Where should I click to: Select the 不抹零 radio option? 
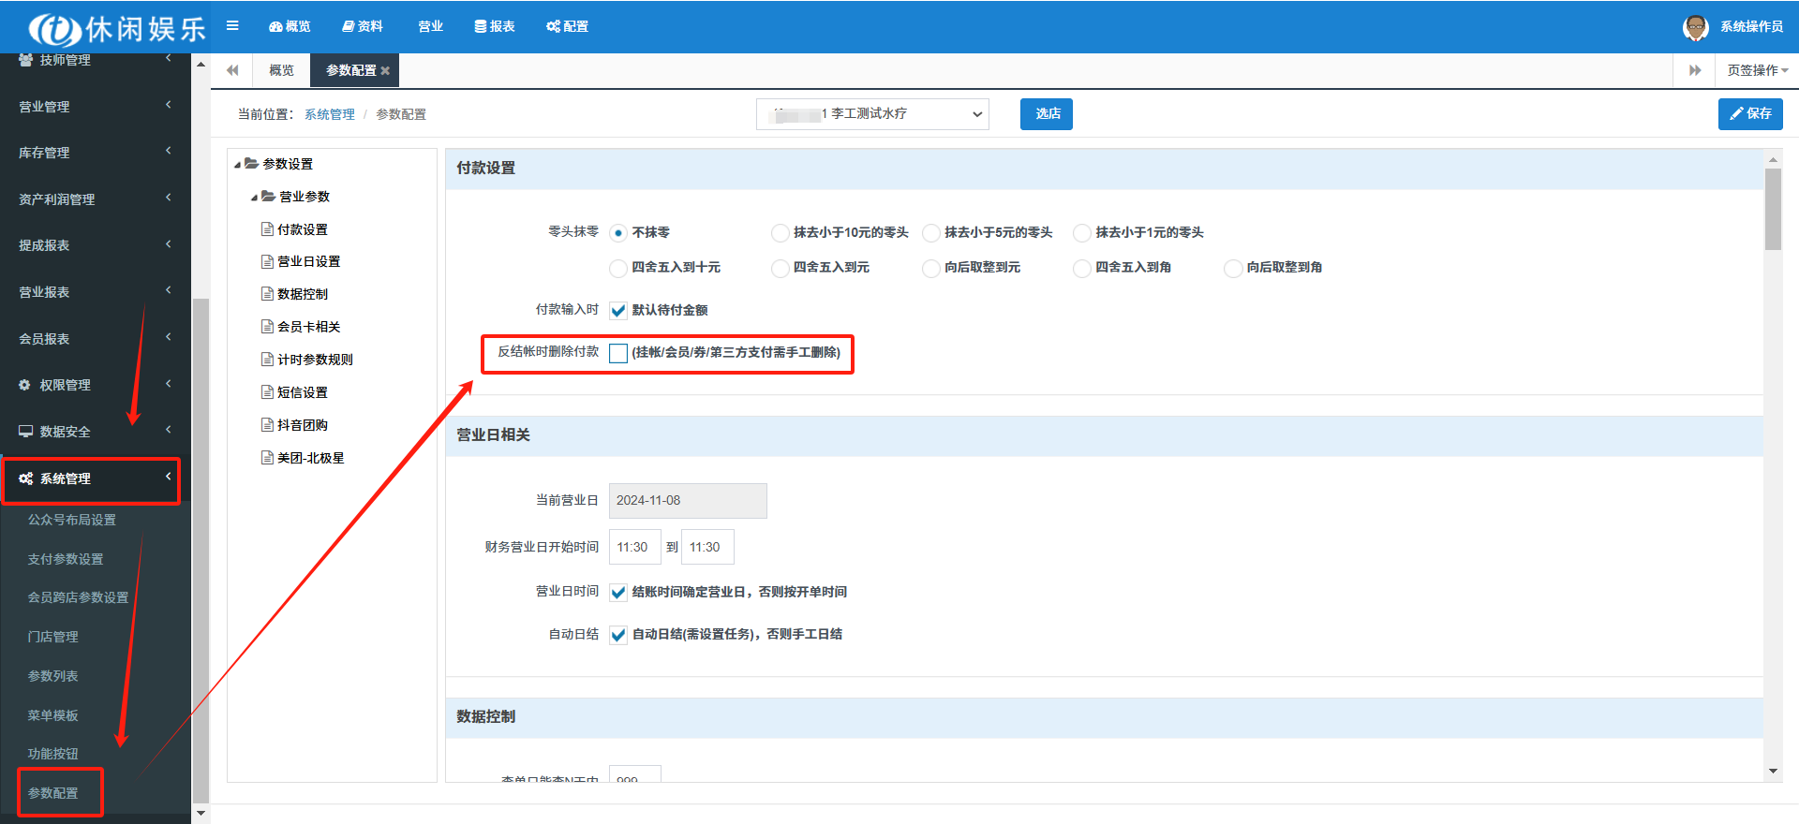click(618, 233)
